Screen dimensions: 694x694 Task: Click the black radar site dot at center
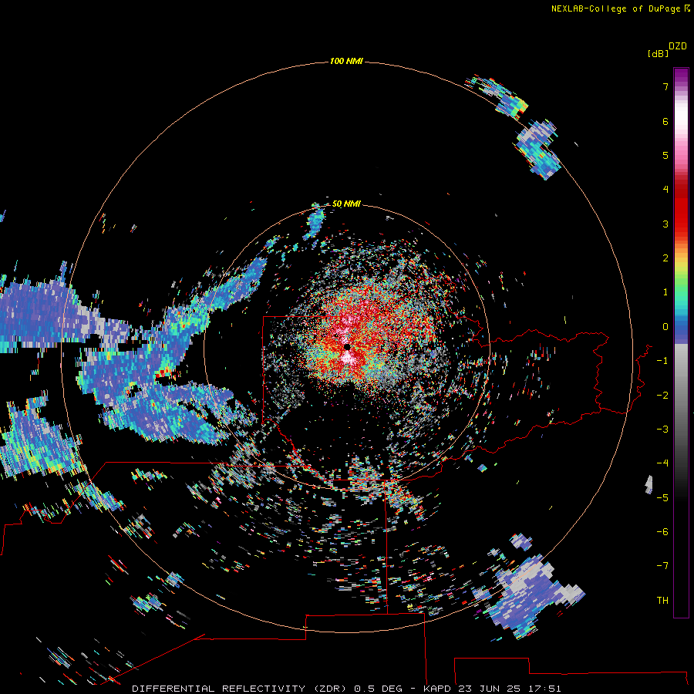[347, 346]
